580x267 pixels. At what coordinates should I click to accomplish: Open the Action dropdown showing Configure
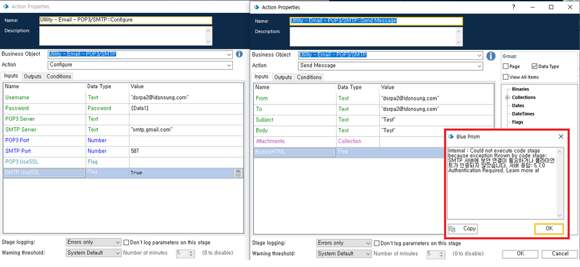click(229, 65)
